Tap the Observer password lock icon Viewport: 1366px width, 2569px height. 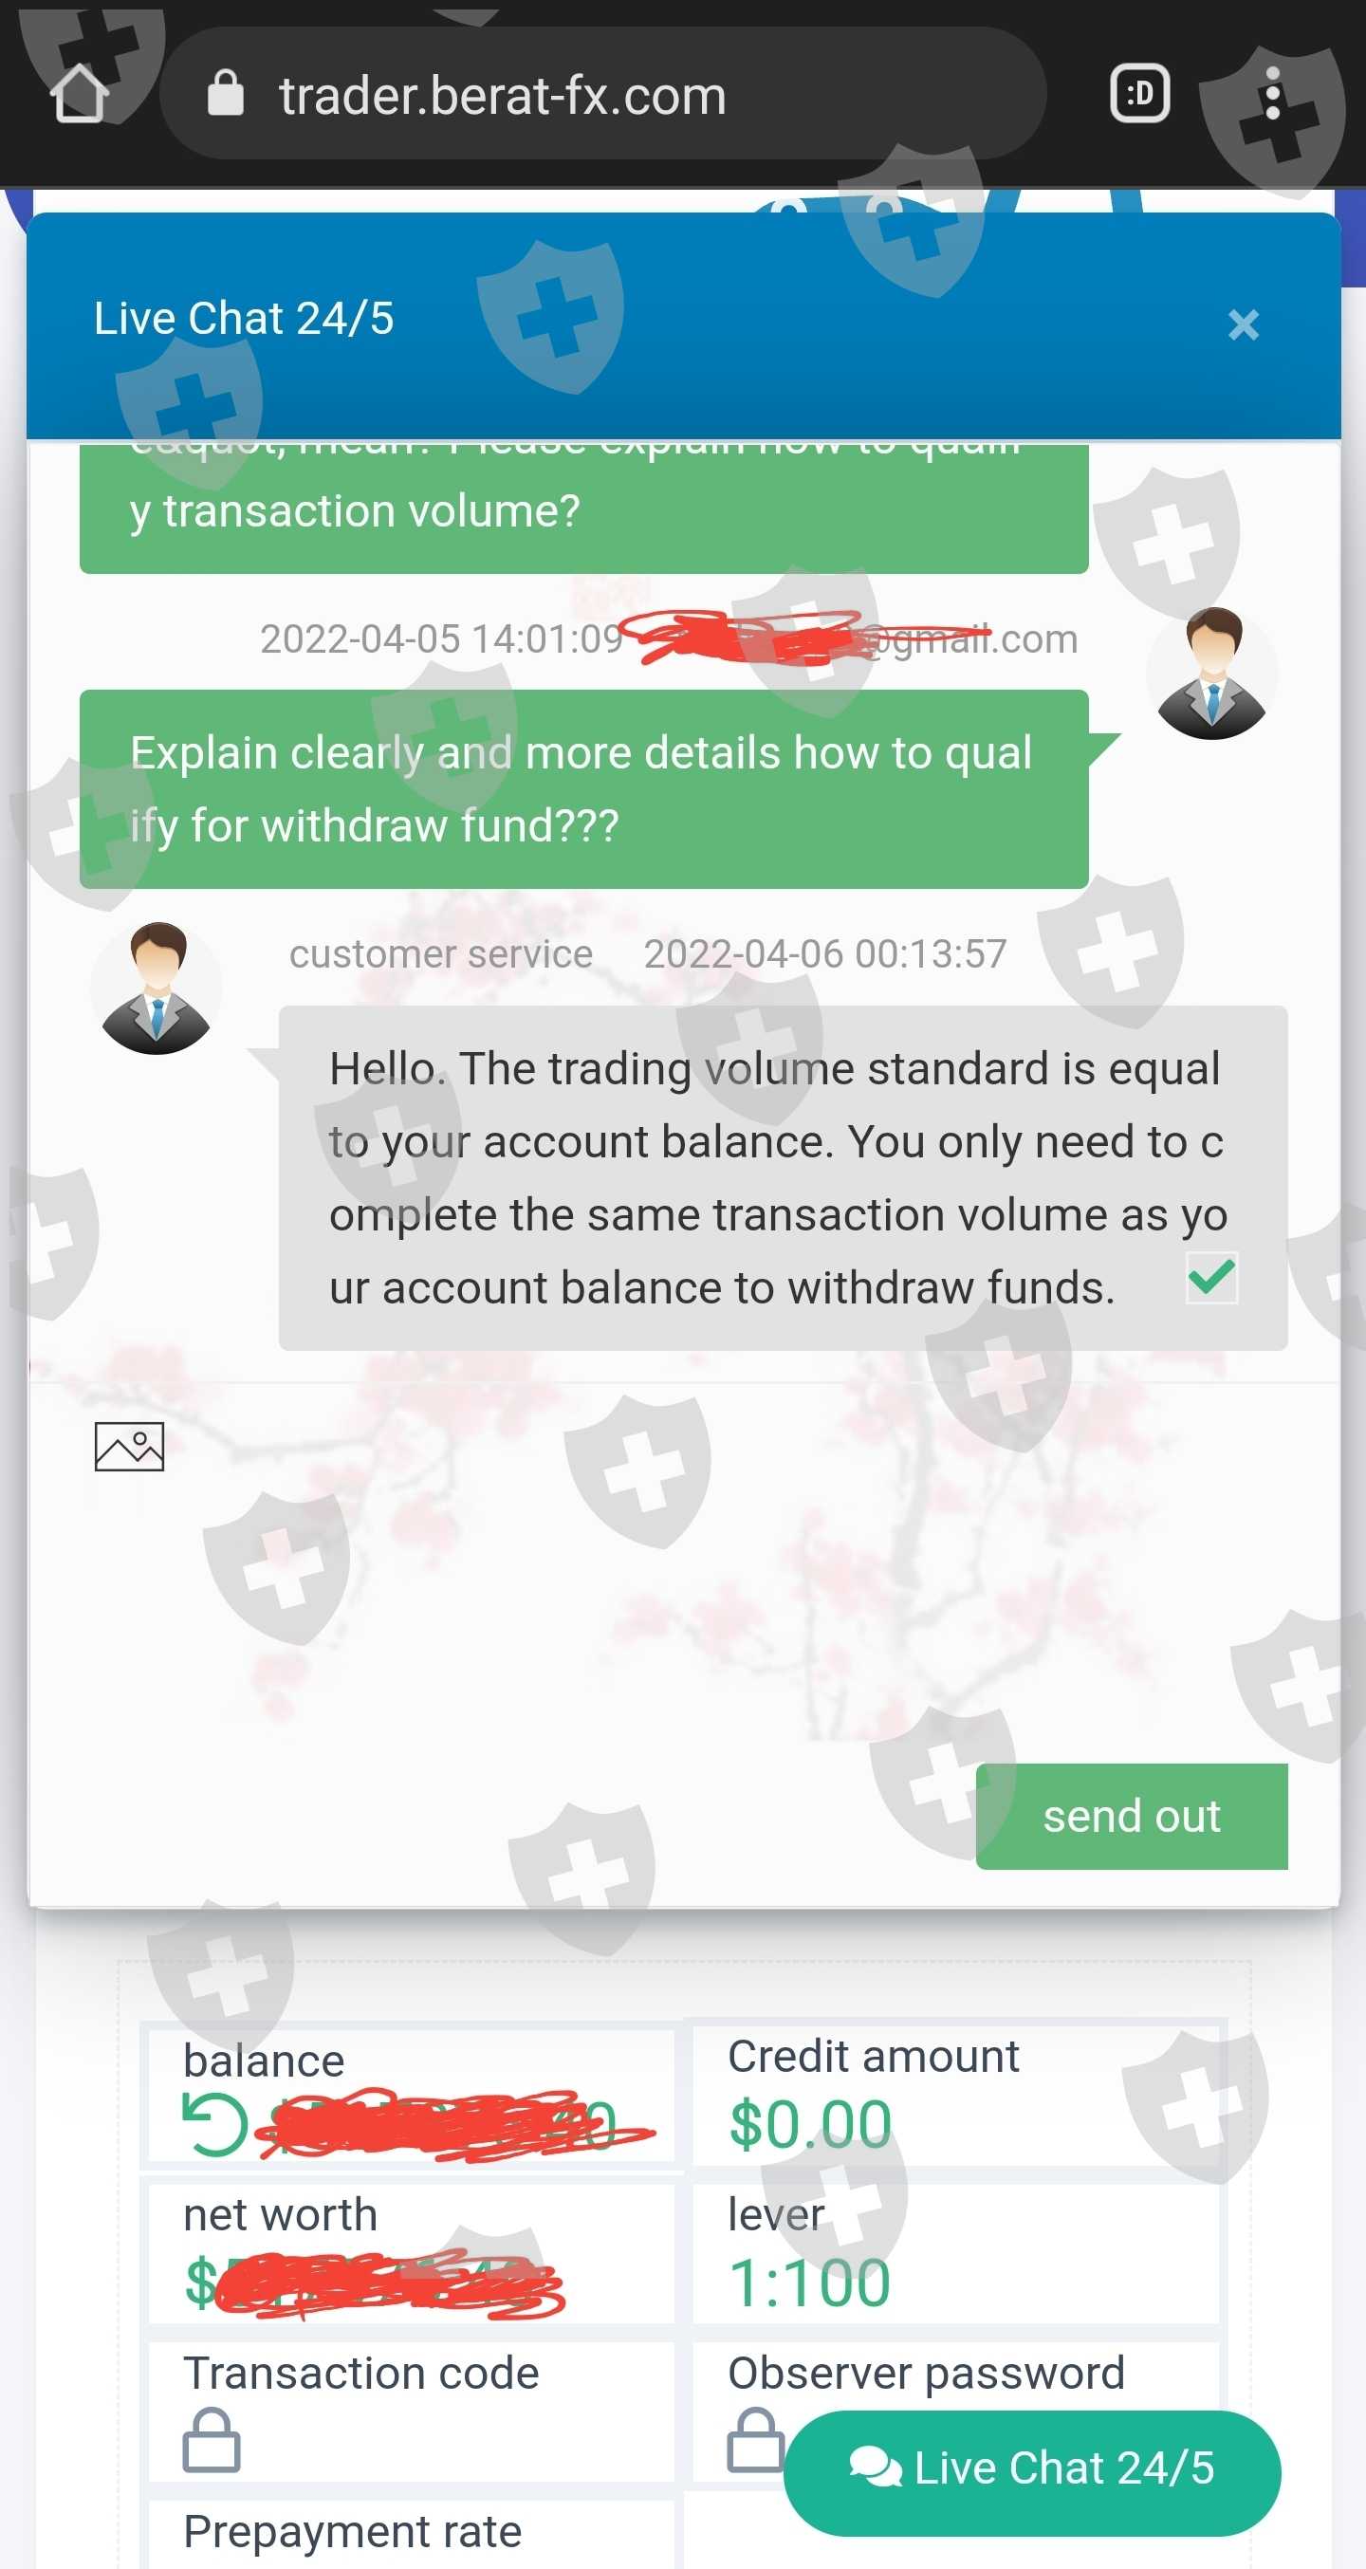756,2440
